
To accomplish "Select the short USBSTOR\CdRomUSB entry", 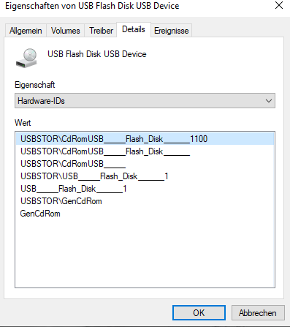I will [145, 164].
